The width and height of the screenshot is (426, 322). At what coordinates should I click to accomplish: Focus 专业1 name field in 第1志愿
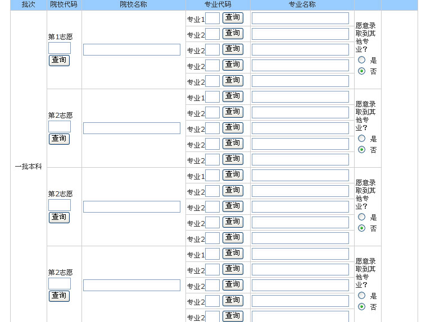click(x=300, y=18)
